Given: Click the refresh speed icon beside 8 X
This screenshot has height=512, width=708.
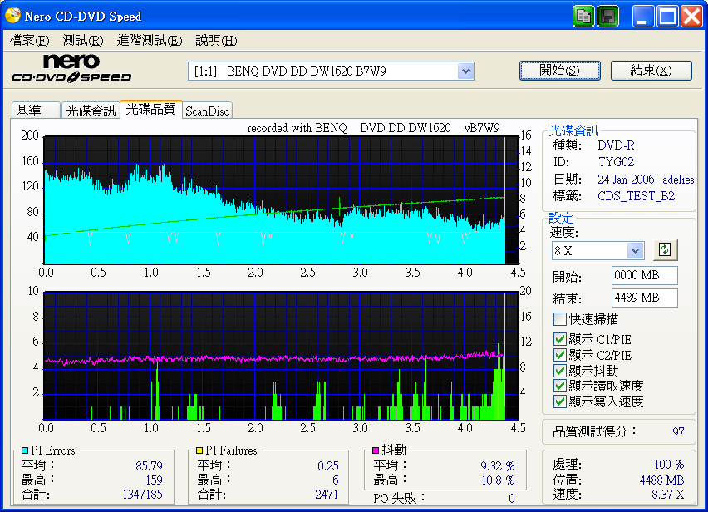Looking at the screenshot, I should tap(665, 249).
